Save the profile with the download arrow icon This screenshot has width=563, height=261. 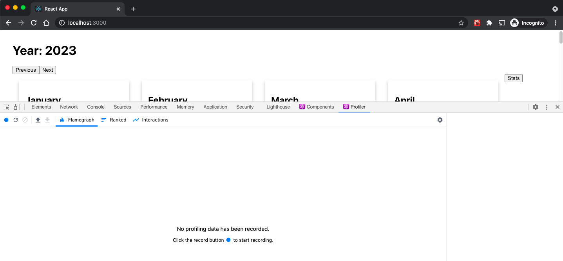tap(47, 120)
